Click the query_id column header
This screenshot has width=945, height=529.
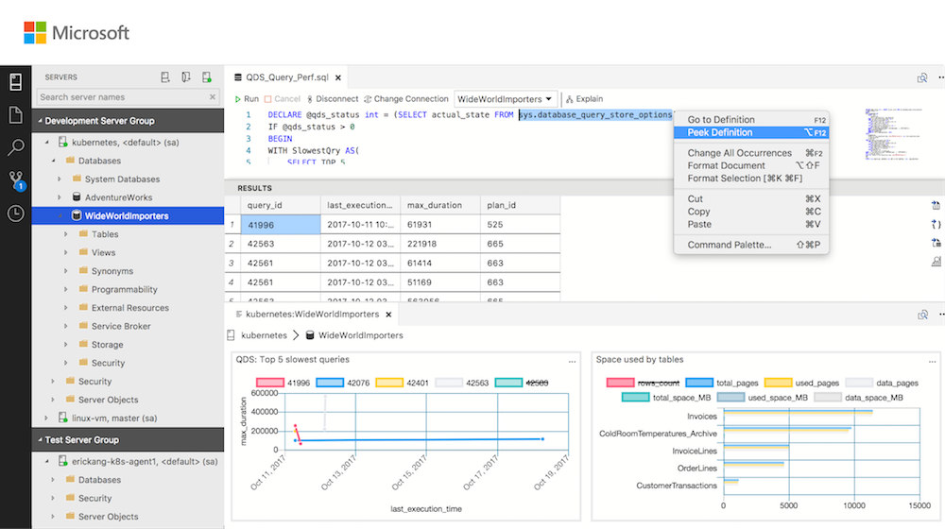[281, 205]
